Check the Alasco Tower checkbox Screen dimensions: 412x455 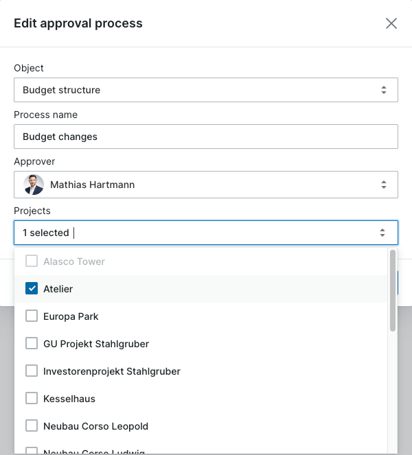tap(32, 261)
